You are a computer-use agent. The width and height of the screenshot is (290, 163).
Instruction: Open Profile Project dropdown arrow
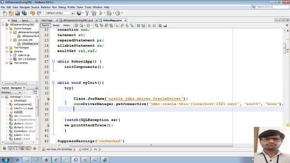coord(122,13)
